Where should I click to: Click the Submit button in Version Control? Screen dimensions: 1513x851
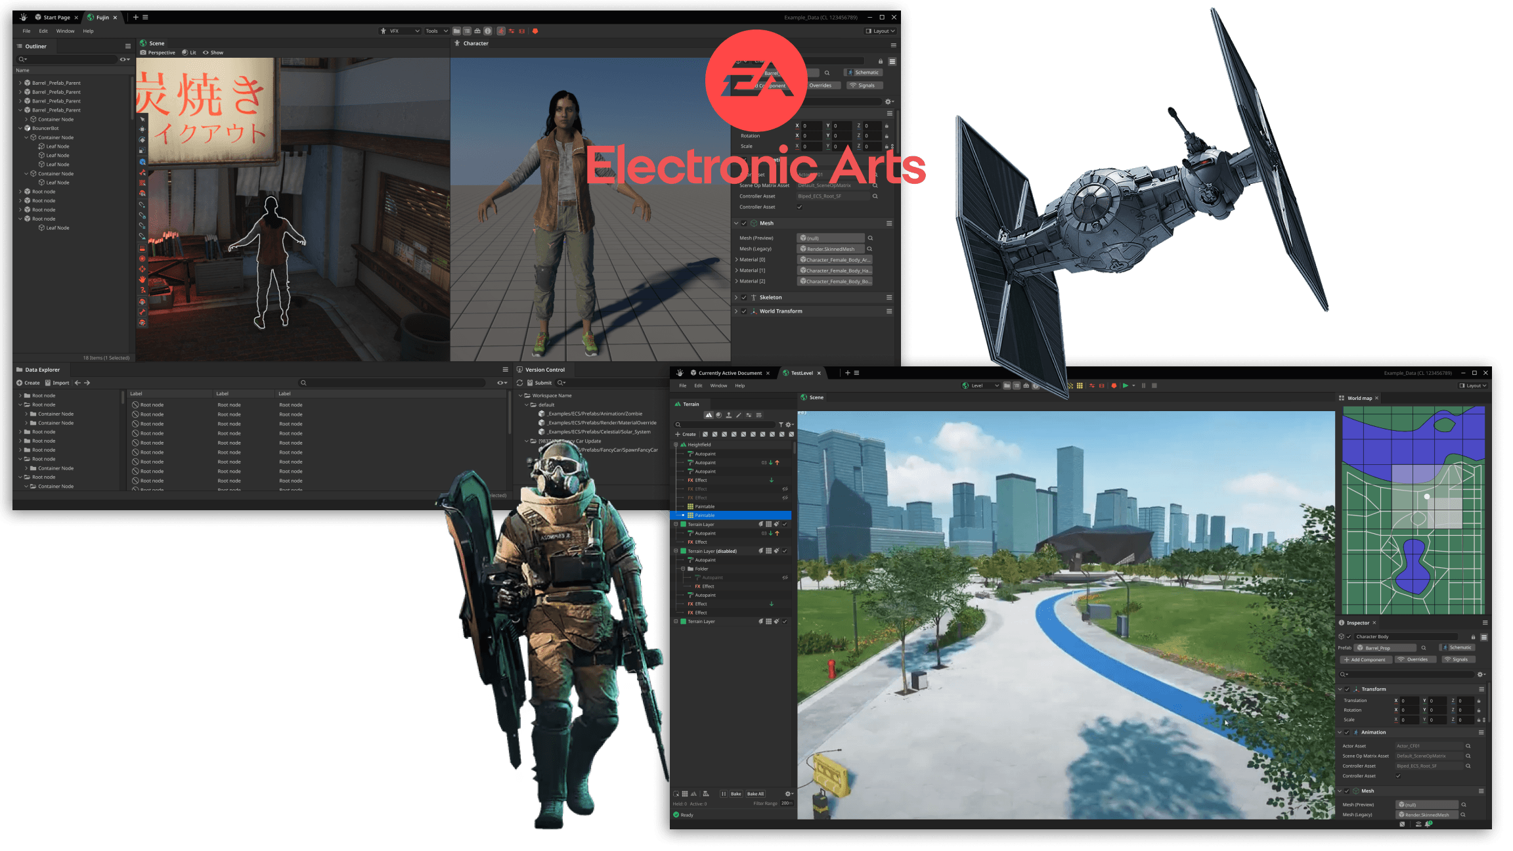540,383
